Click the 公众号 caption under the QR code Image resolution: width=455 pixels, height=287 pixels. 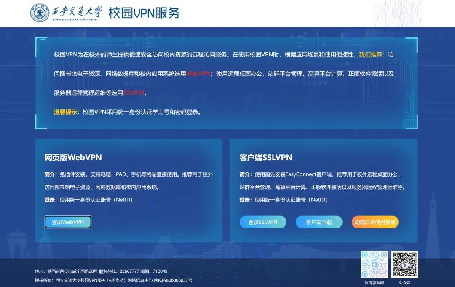click(x=405, y=283)
